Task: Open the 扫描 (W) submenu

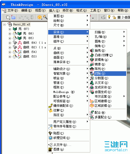Action: 108,32
